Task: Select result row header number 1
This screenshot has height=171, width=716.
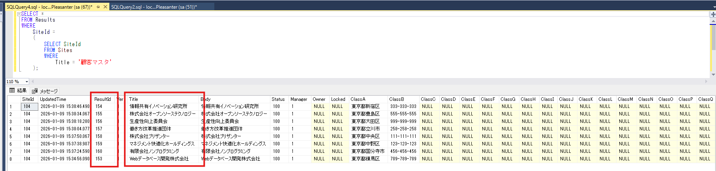Action: pyautogui.click(x=13, y=106)
